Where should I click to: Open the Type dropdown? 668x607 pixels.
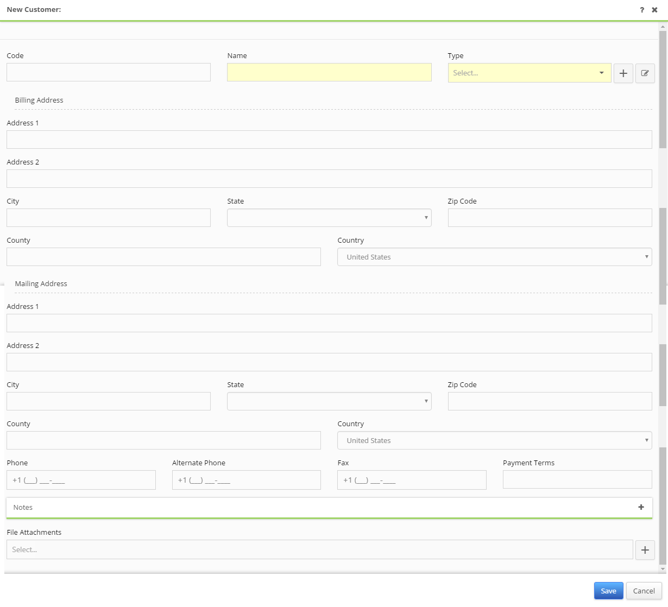pyautogui.click(x=529, y=73)
